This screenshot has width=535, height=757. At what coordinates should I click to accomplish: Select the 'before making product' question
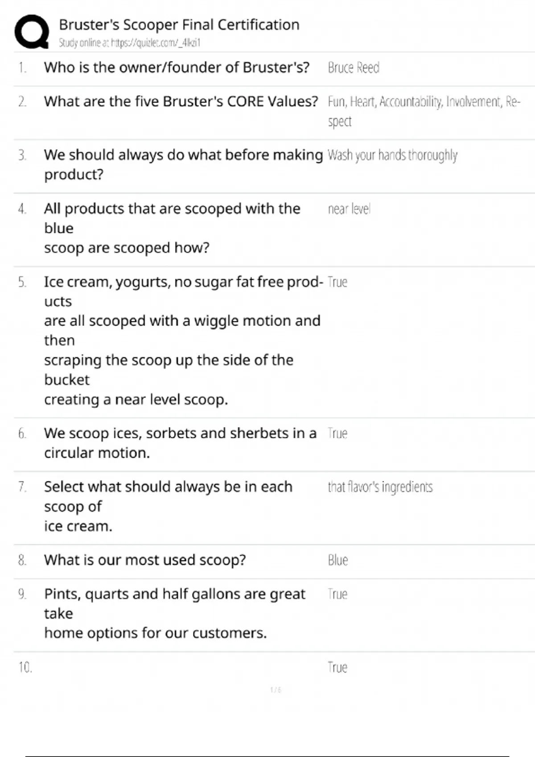(183, 164)
